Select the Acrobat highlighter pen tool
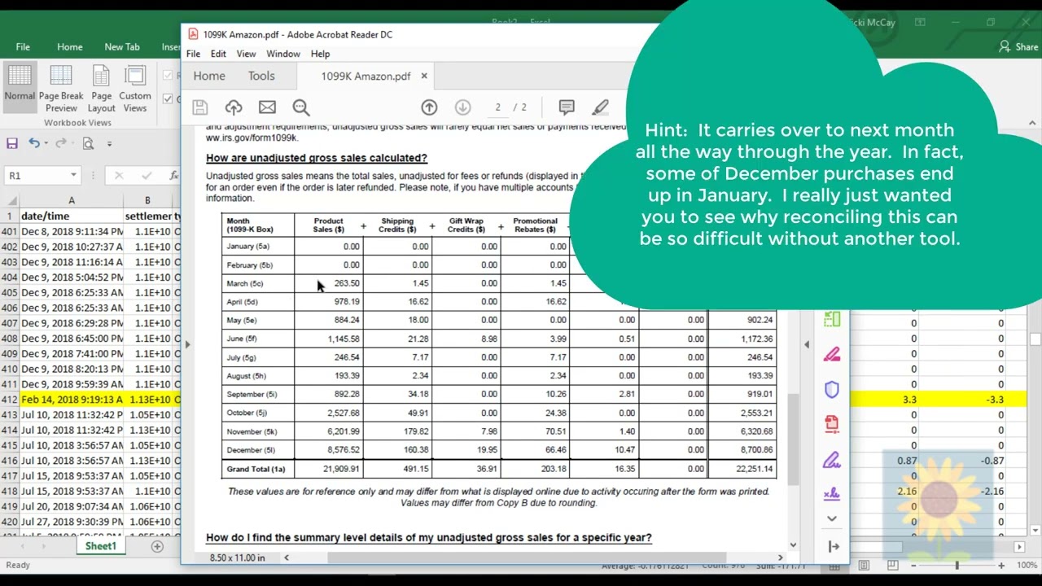This screenshot has width=1042, height=586. 600,107
